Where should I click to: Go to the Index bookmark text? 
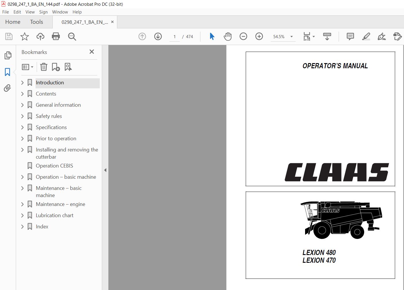tap(42, 227)
